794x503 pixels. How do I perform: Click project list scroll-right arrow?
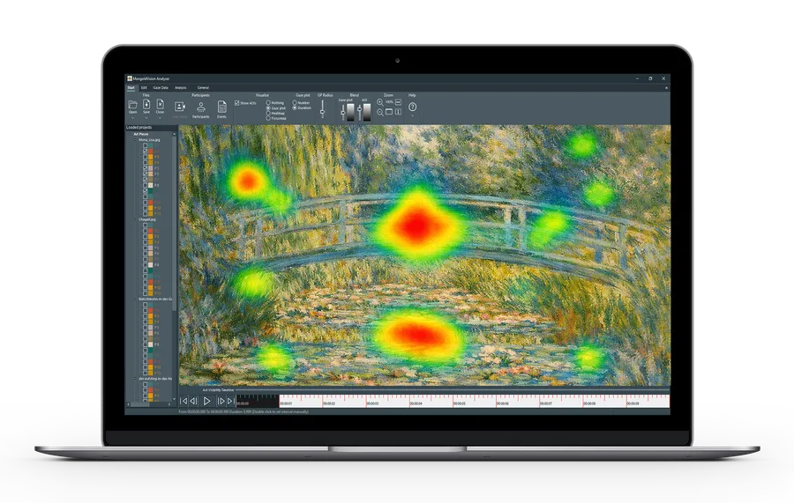(169, 404)
